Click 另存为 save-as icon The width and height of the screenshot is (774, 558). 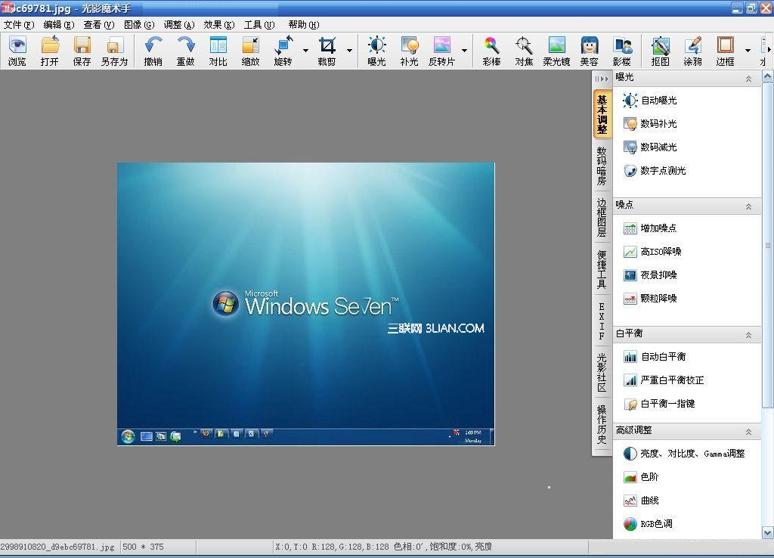click(115, 51)
